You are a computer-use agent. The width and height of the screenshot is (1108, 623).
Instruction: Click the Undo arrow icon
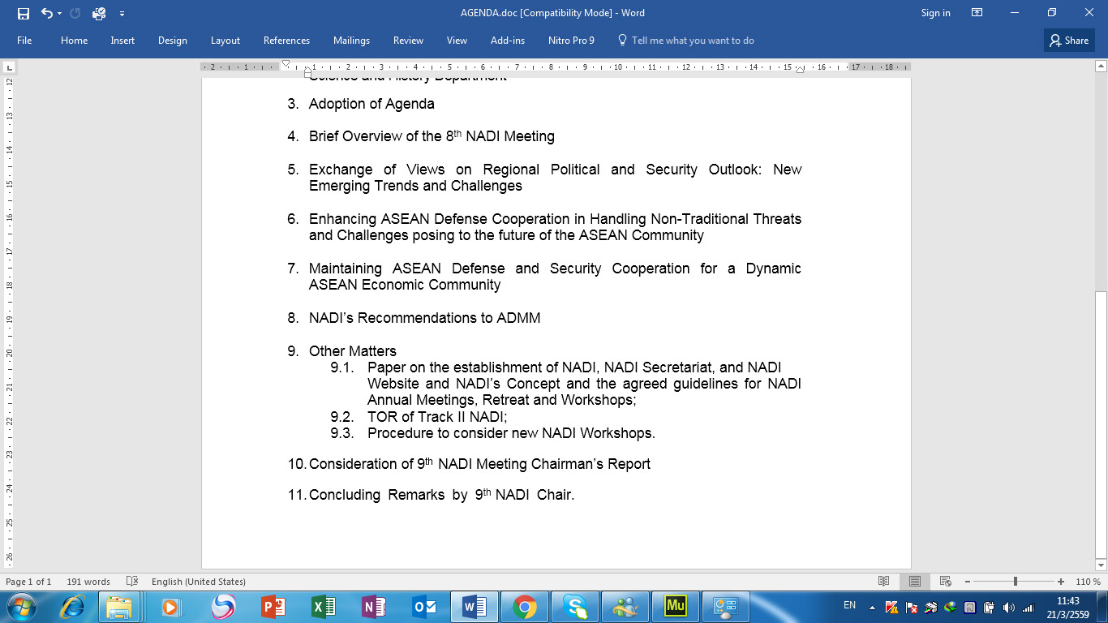[x=46, y=13]
